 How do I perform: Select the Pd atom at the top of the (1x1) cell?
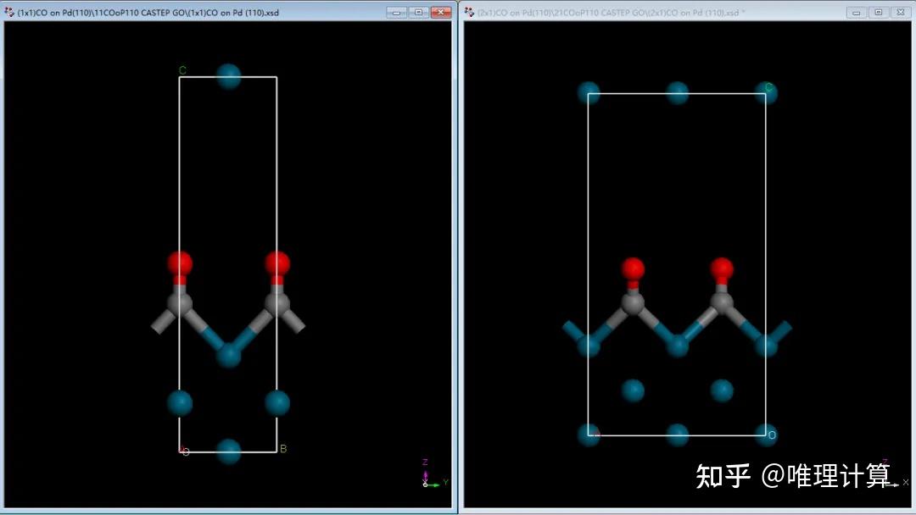(x=229, y=76)
